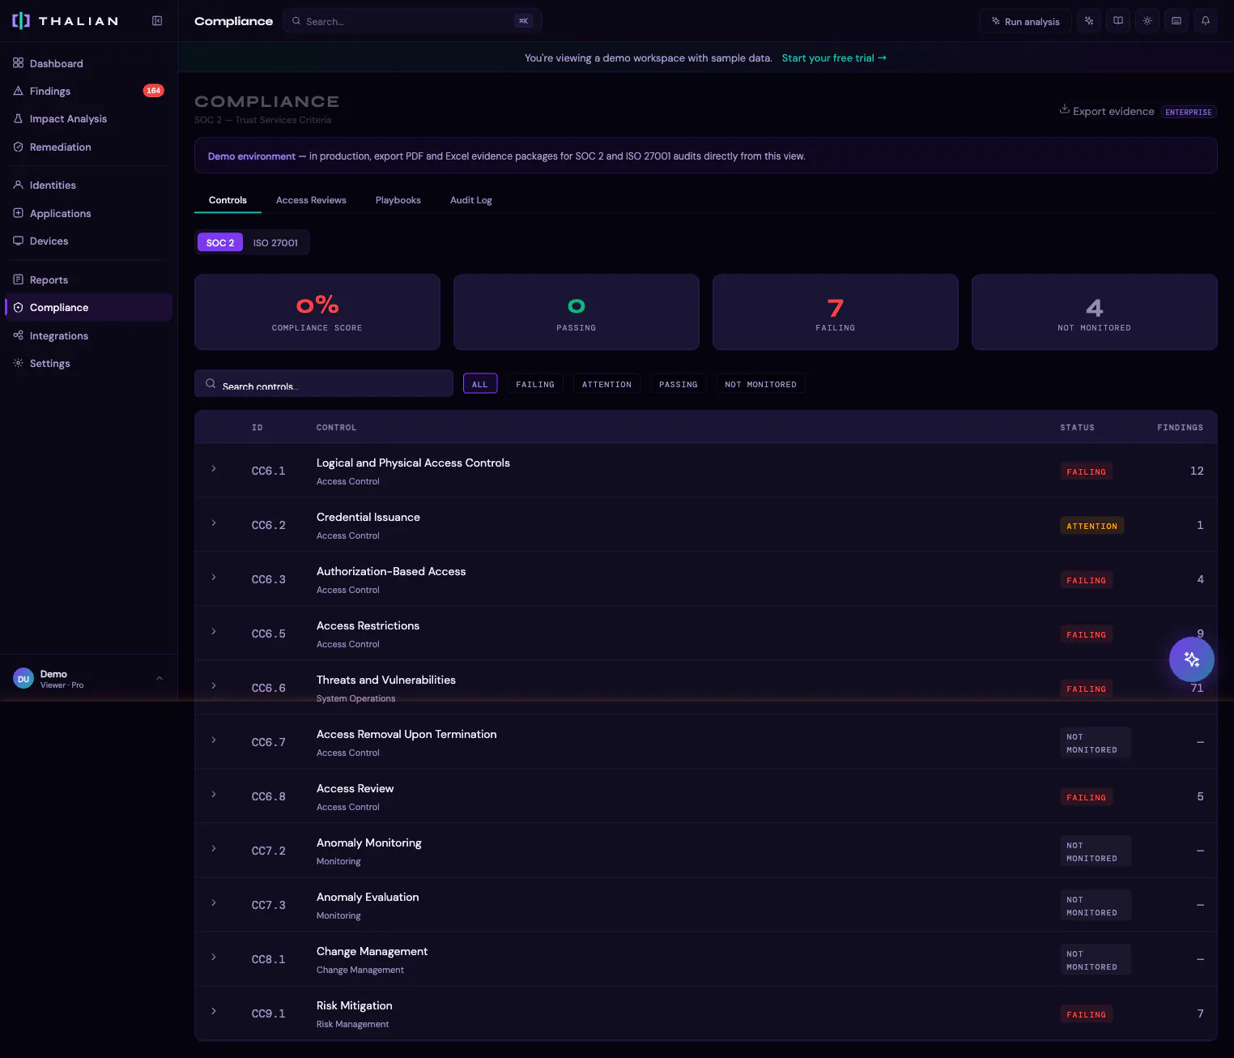Click the 164 findings badge
Screen dimensions: 1234x1058
pyautogui.click(x=154, y=91)
